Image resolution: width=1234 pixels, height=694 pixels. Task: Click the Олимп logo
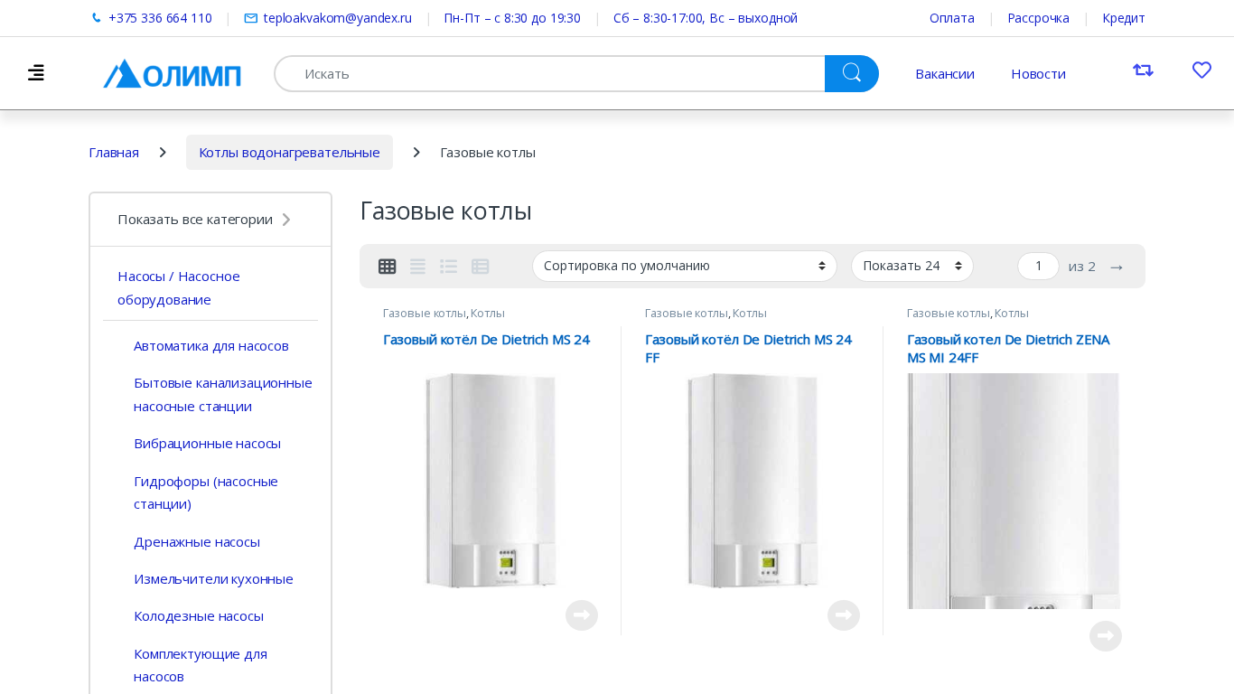[x=173, y=73]
